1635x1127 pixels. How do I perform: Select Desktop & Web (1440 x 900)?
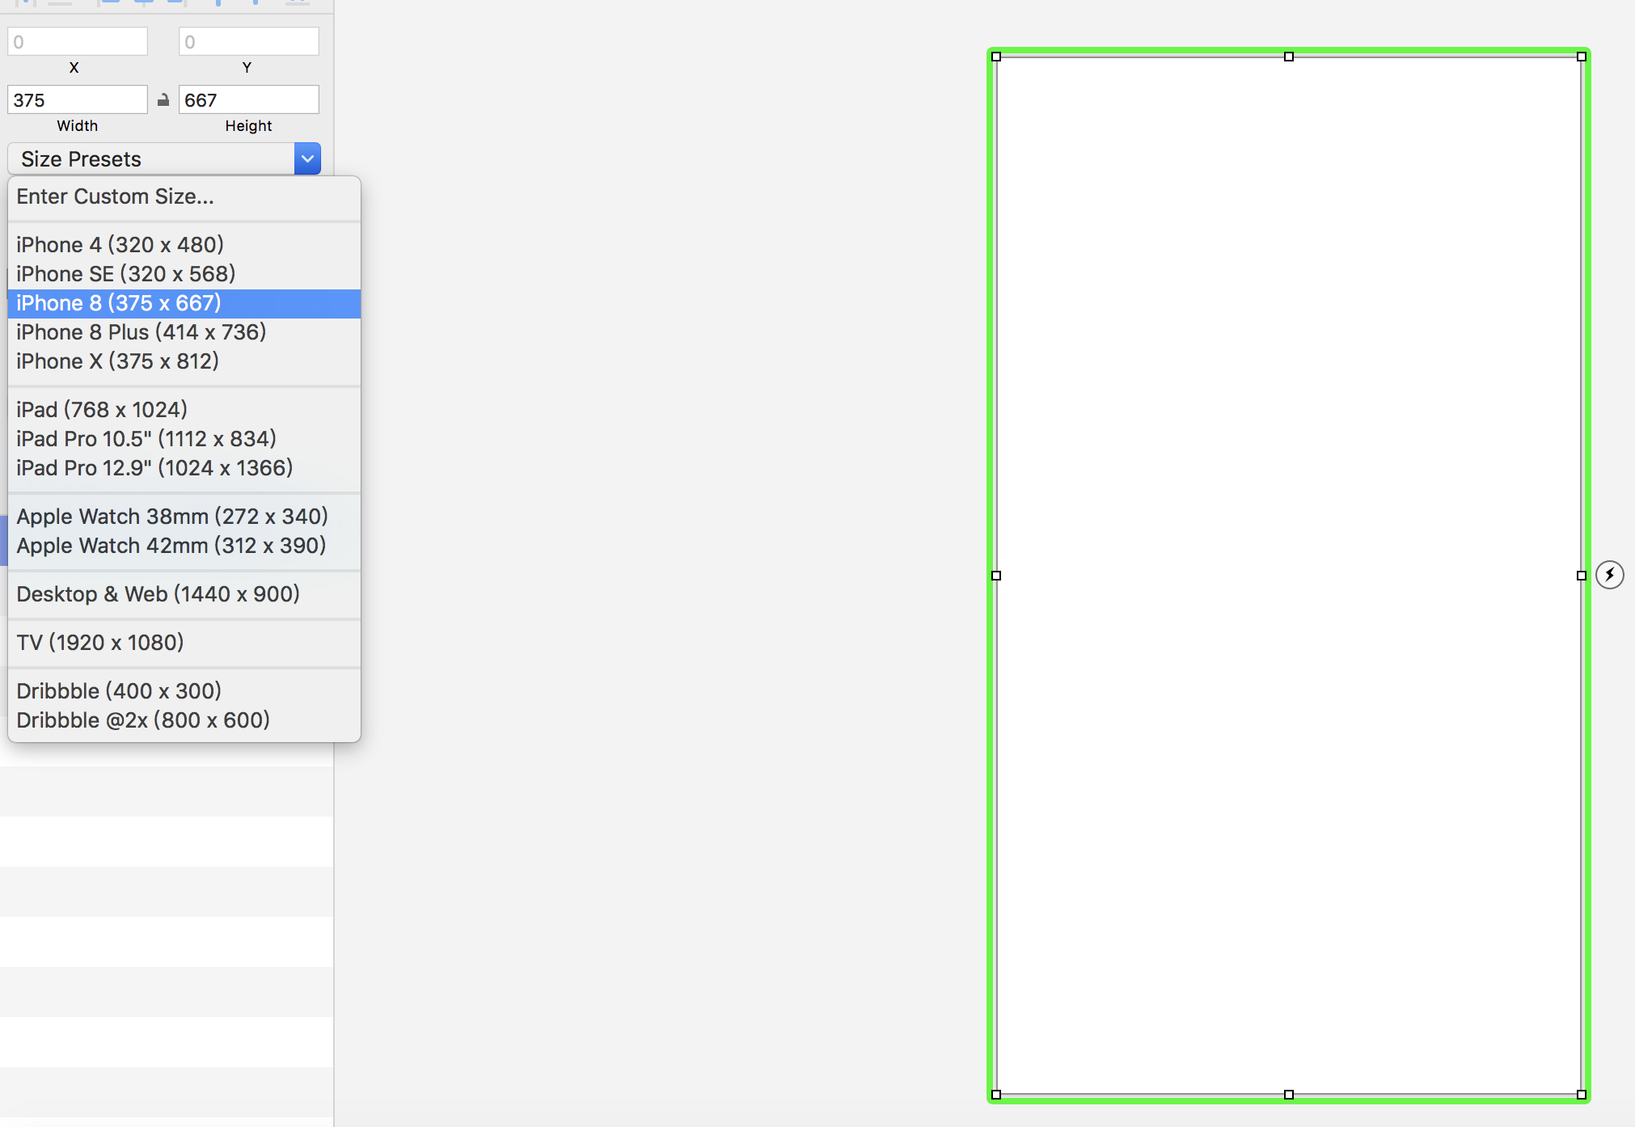[158, 594]
